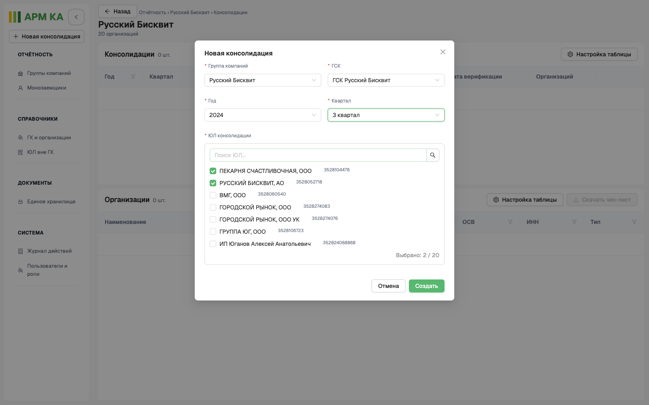649x405 pixels.
Task: Click the search magnifier icon in ЮЛ list
Action: [433, 155]
